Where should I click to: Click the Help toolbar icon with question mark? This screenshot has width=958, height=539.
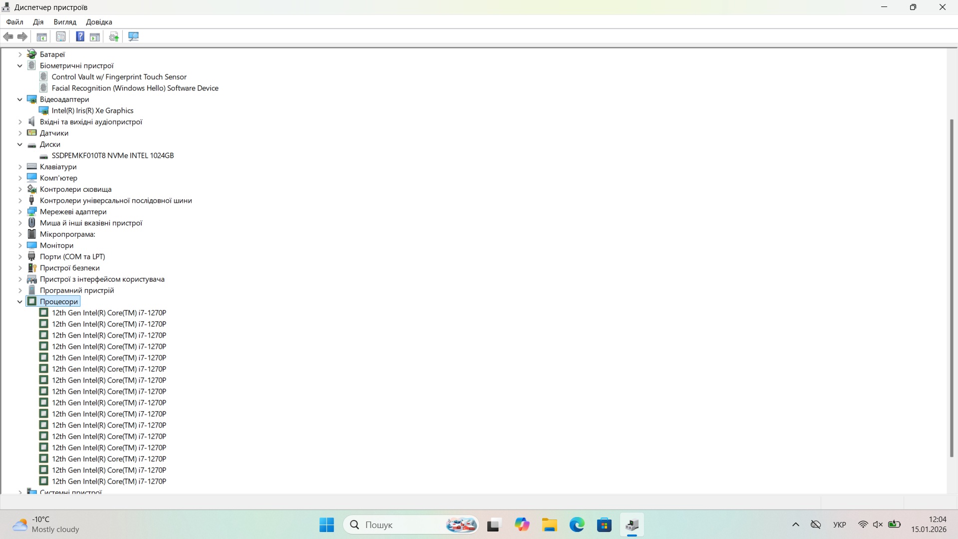point(80,36)
